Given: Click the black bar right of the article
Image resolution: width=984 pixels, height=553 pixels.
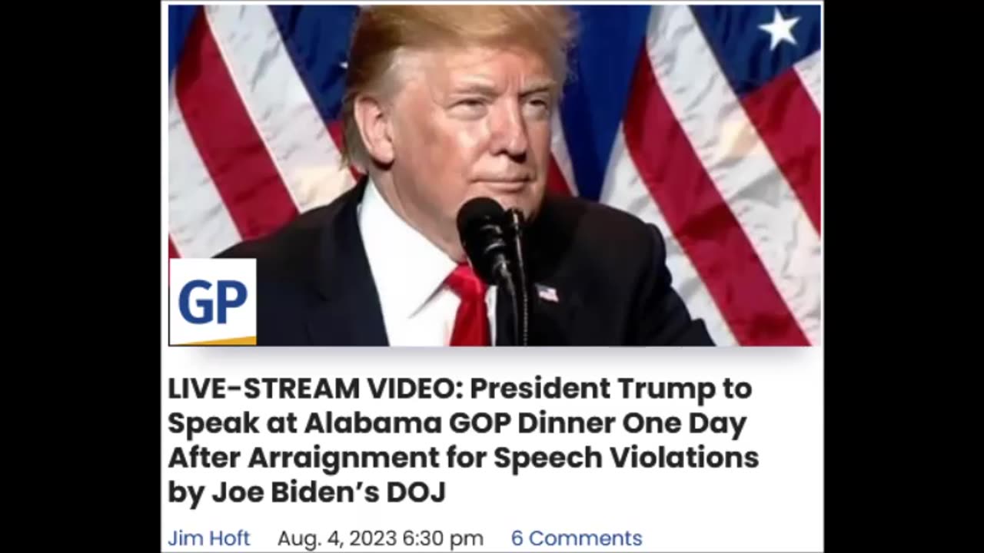Looking at the screenshot, I should point(904,276).
